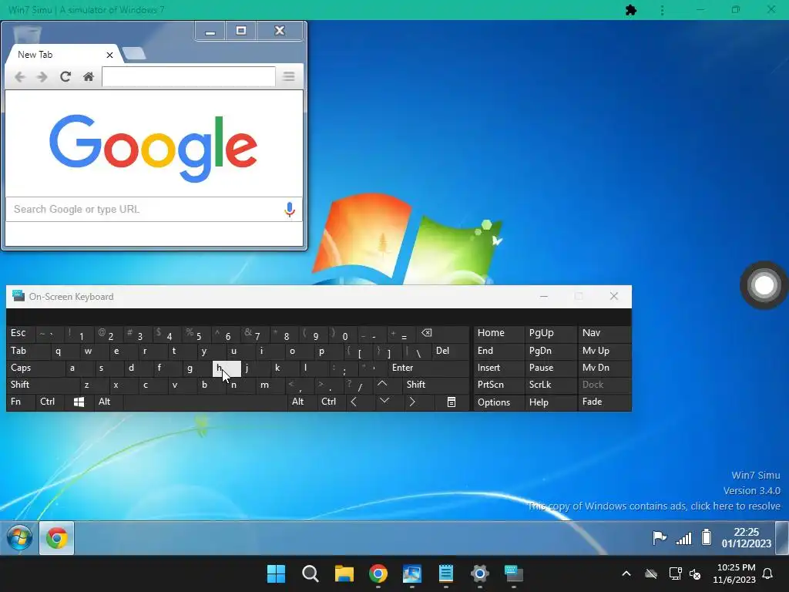Viewport: 789px width, 592px height.
Task: Toggle the right Shift key
Action: click(436, 385)
